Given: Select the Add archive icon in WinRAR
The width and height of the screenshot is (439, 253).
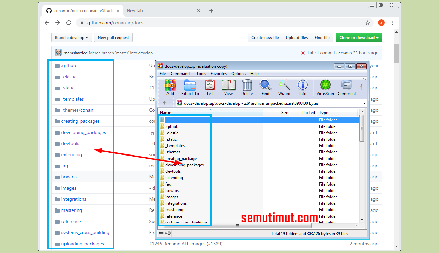Looking at the screenshot, I should (x=170, y=87).
